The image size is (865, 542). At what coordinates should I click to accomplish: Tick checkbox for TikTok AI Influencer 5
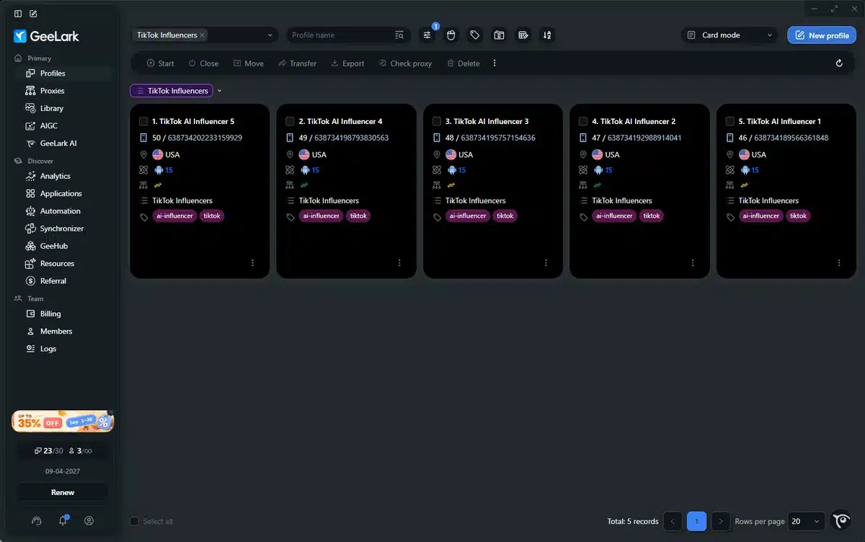coord(143,121)
